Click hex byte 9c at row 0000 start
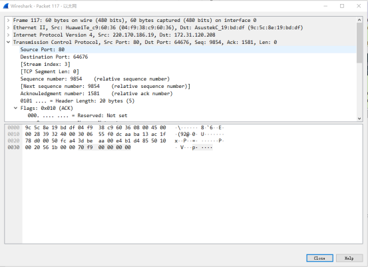This screenshot has width=368, height=267. (x=28, y=128)
